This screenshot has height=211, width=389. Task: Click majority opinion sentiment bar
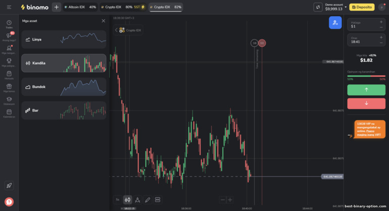coord(366,76)
